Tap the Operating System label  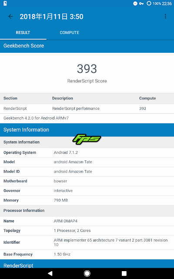click(x=20, y=153)
